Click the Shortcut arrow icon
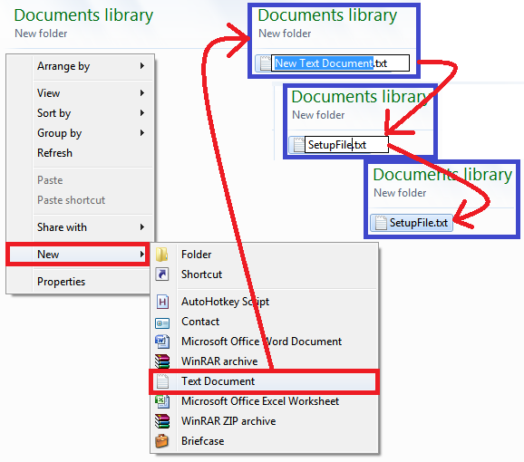Viewport: 524px width, 462px height. coord(162,274)
